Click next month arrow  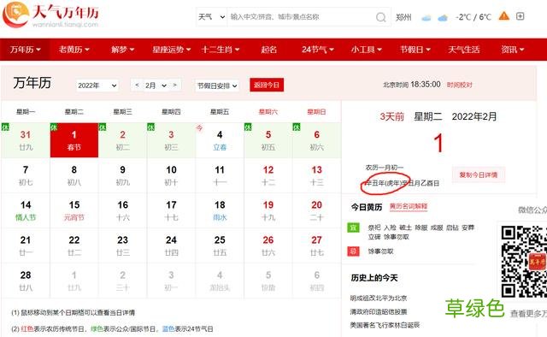tap(174, 85)
